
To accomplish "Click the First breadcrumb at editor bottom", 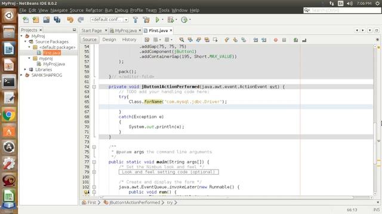I will click(x=91, y=202).
